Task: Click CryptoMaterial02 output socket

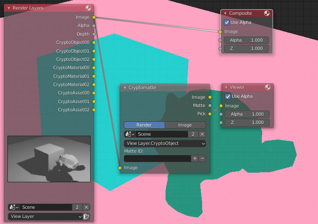Action: [94, 84]
